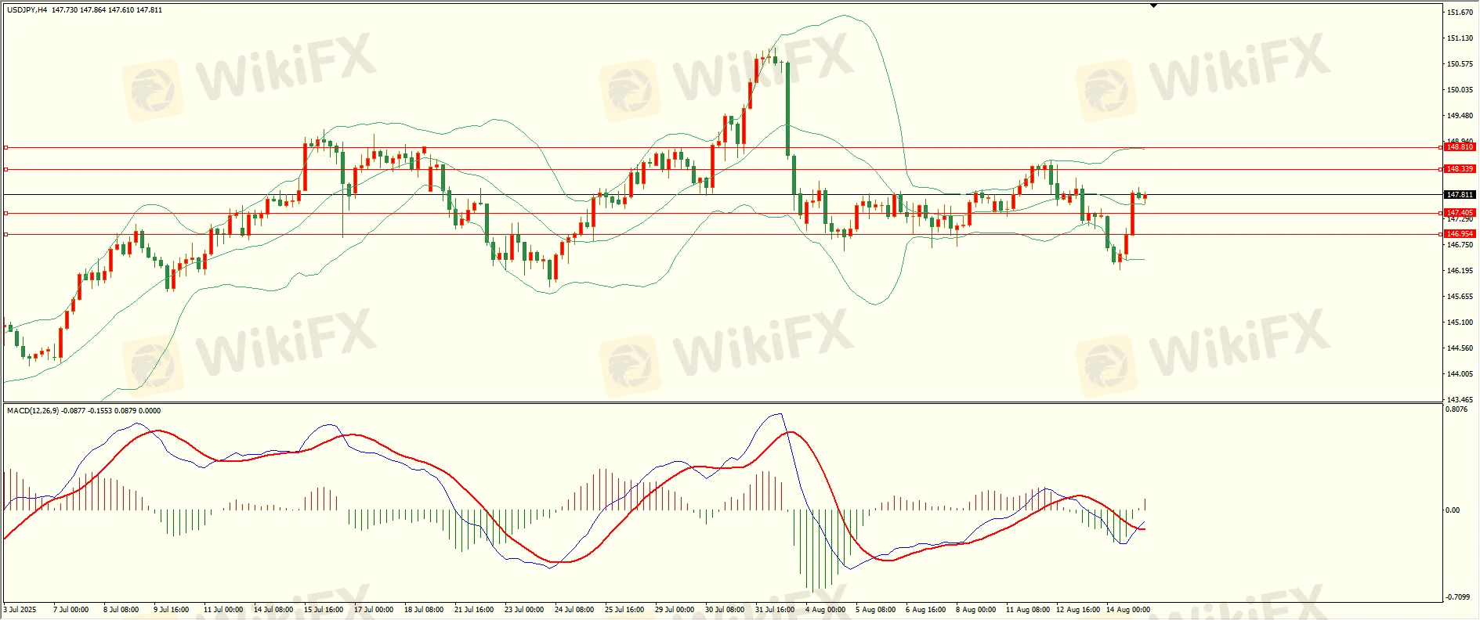The width and height of the screenshot is (1480, 620).
Task: Click the 4 Aug 00:00 time label
Action: [825, 610]
